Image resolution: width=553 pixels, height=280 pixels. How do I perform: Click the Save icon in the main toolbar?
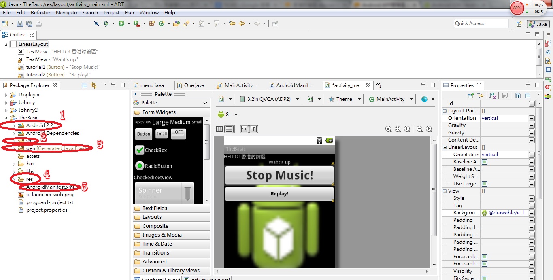[20, 24]
